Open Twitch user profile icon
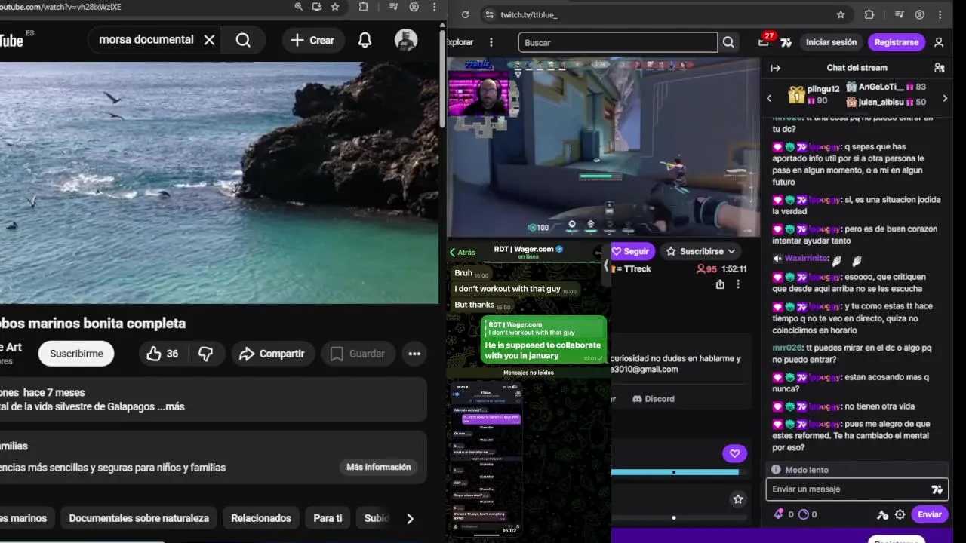This screenshot has width=966, height=543. click(939, 42)
